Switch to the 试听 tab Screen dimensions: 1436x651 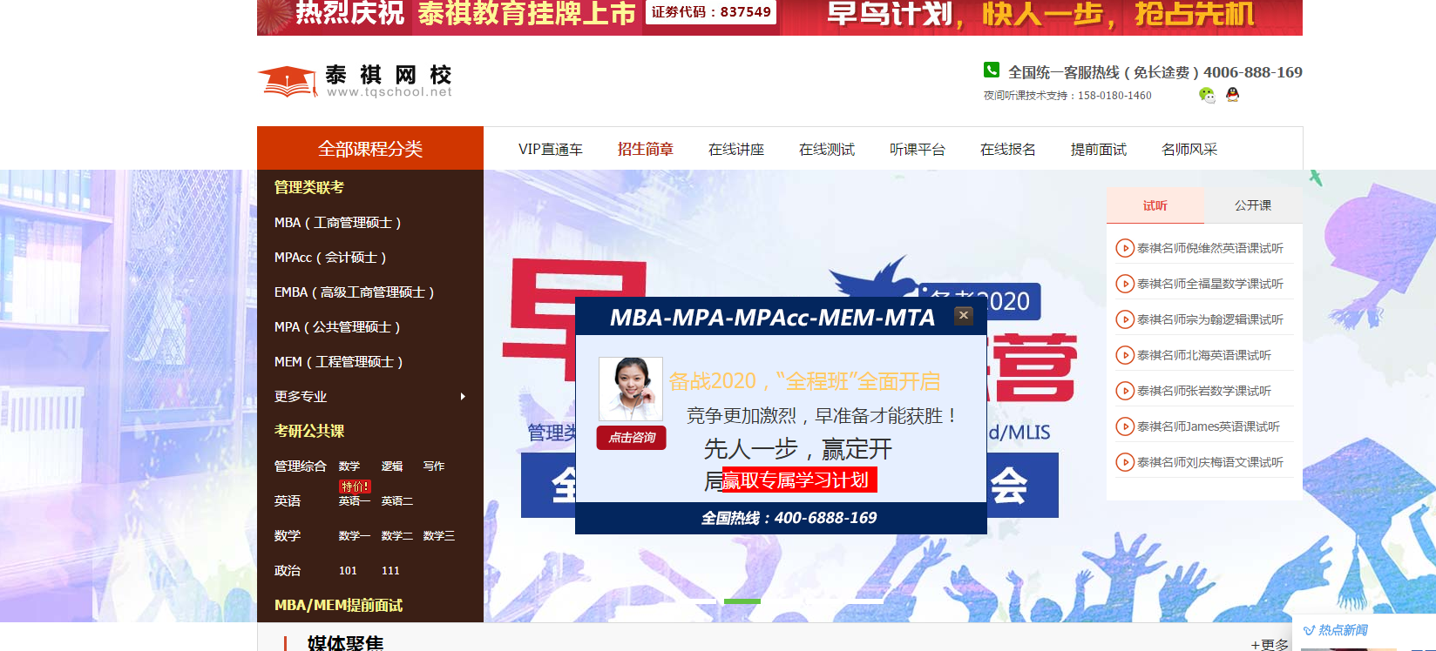pos(1155,205)
